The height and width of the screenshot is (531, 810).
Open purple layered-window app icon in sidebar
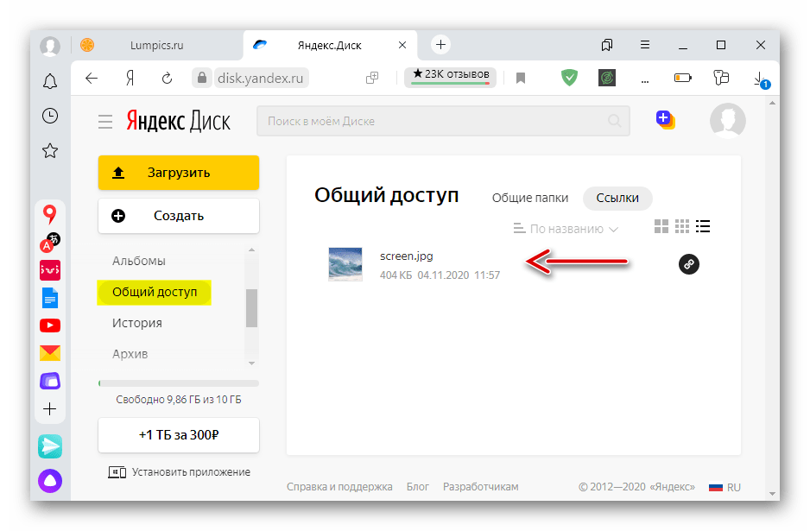50,381
